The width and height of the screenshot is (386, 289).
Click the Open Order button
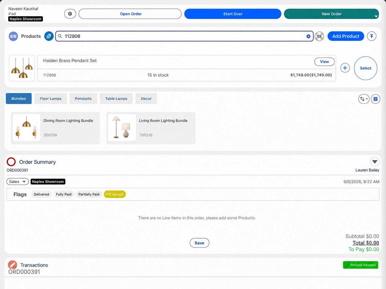130,14
